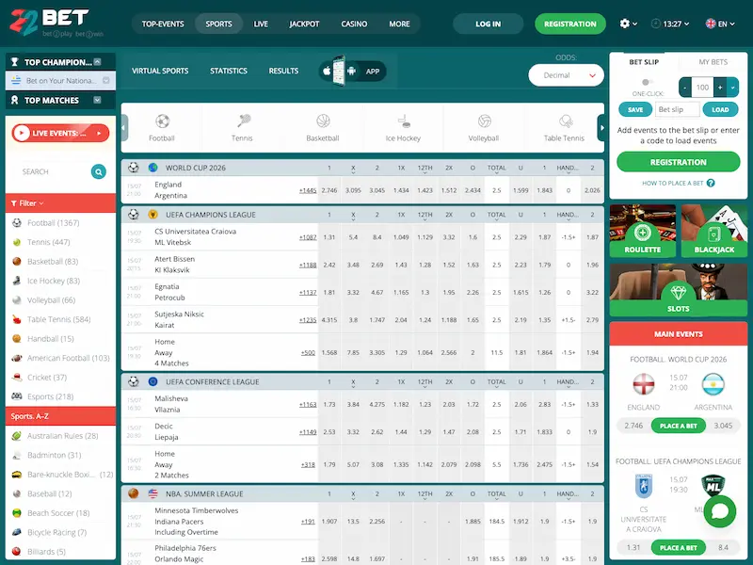Viewport: 753px width, 565px height.
Task: Decrease stake with minus button
Action: click(x=685, y=88)
